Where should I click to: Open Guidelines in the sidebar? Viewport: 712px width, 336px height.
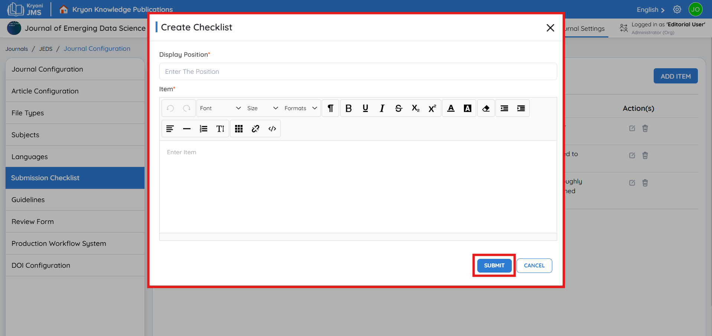click(28, 200)
